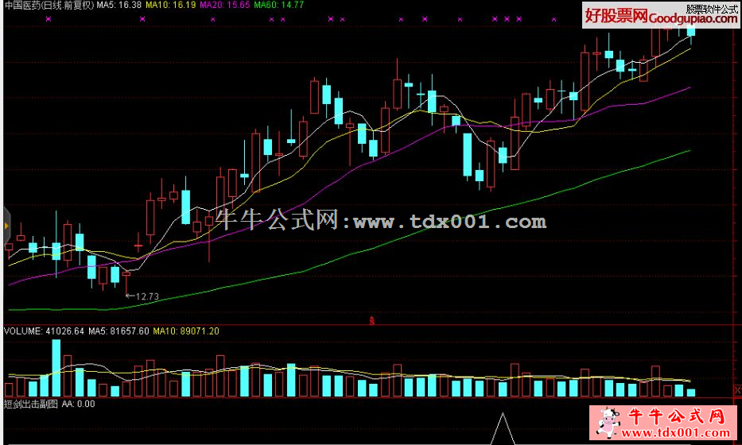Select the 短剑出击副图 indicator name
Screen dimensions: 742x445
tap(30, 404)
